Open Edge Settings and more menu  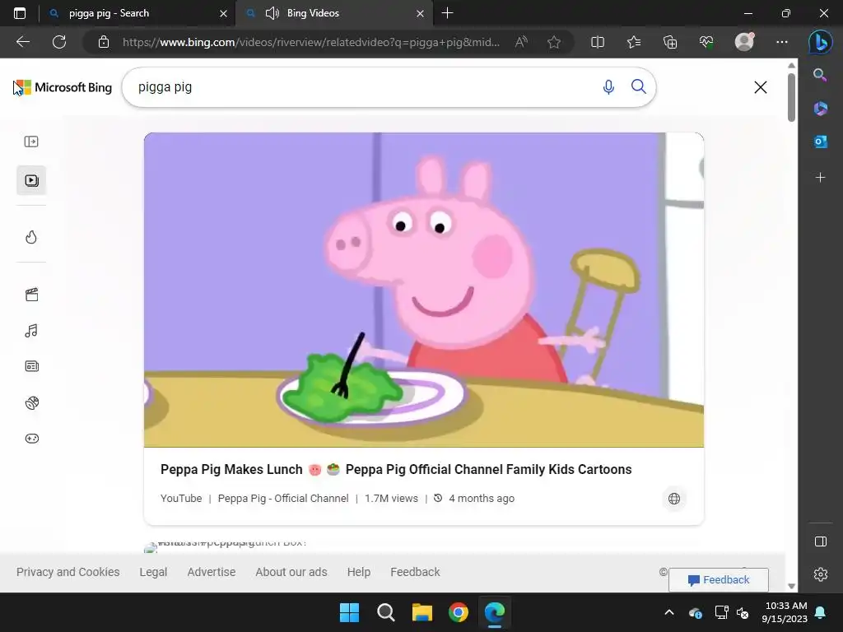point(782,42)
